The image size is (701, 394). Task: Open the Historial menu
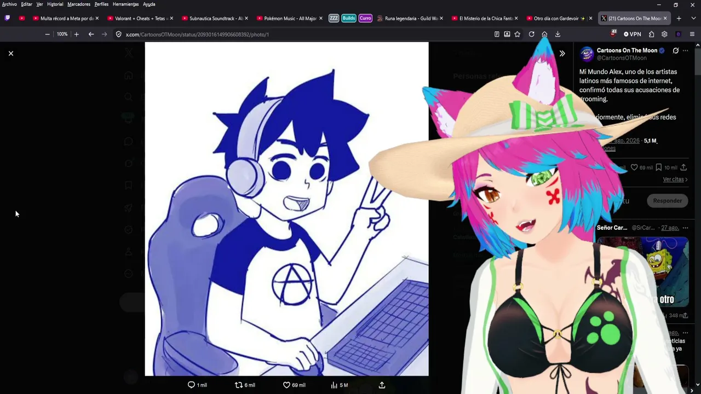point(55,4)
